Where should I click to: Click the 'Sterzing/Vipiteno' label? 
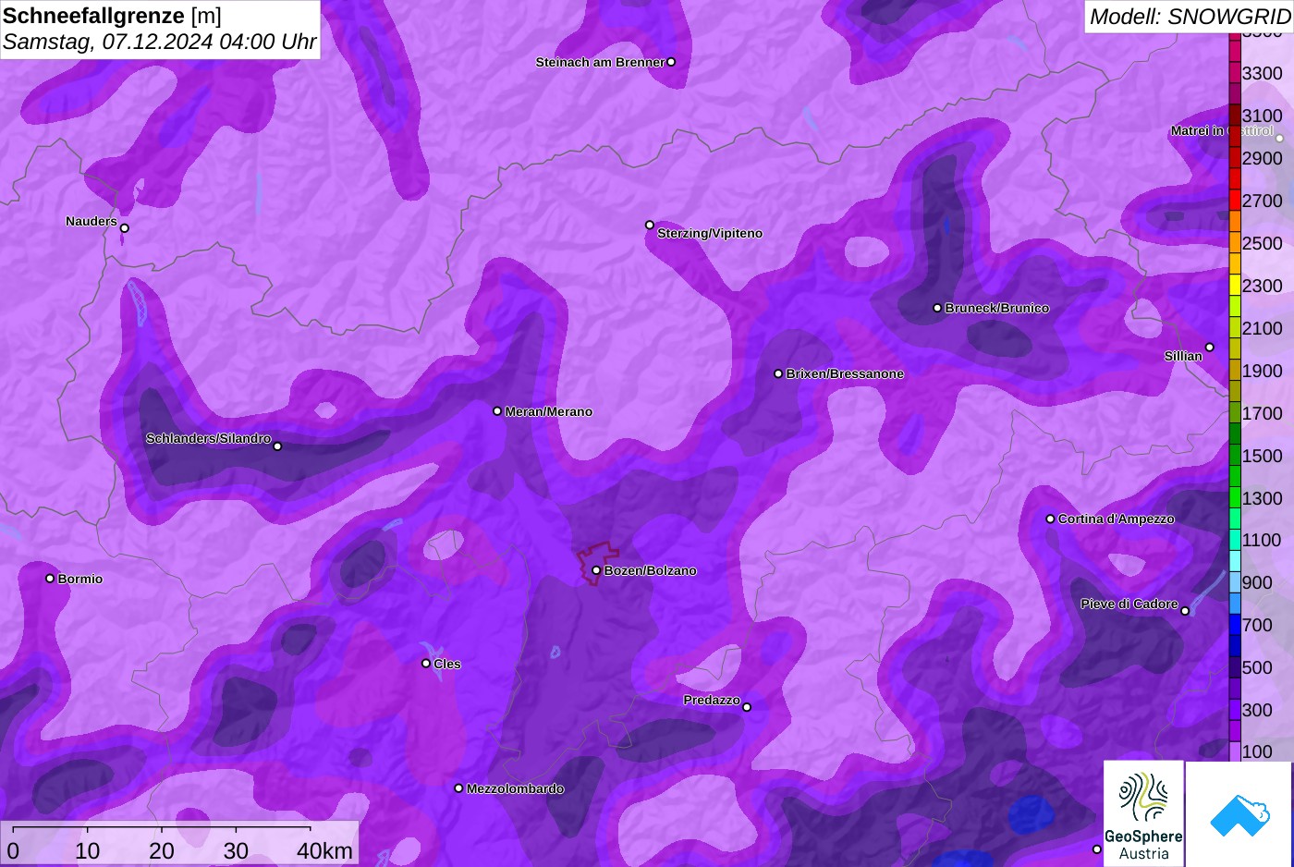pyautogui.click(x=710, y=233)
